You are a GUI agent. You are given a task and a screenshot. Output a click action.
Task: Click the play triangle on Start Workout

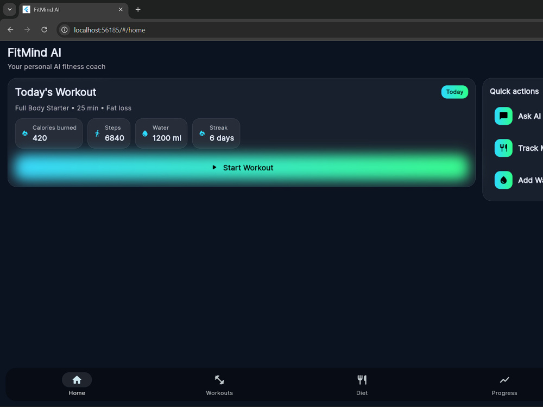click(214, 168)
